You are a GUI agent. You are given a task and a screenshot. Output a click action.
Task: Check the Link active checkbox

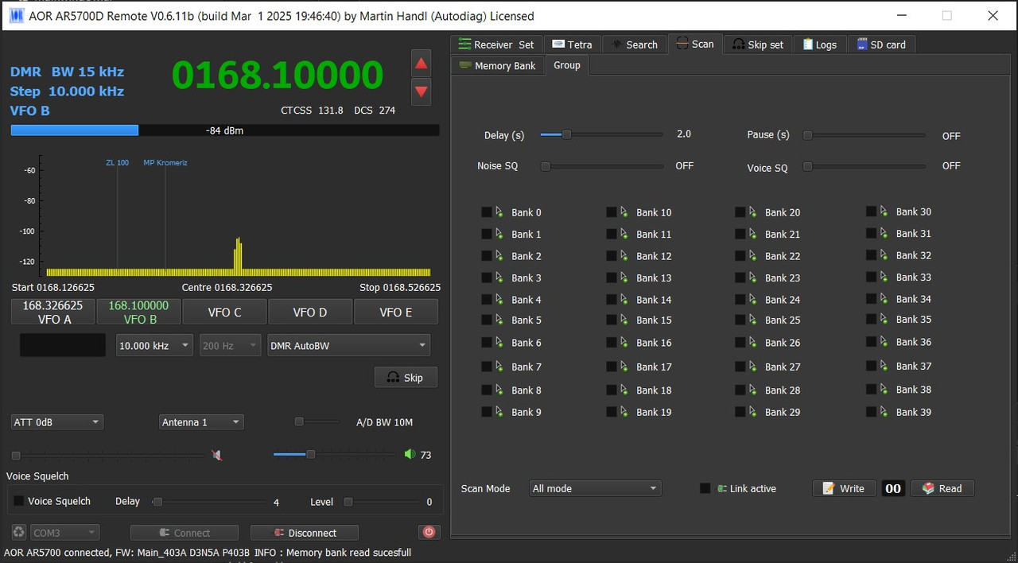(x=705, y=488)
